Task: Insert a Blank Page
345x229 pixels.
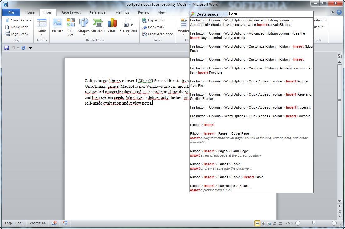Action: click(x=17, y=27)
